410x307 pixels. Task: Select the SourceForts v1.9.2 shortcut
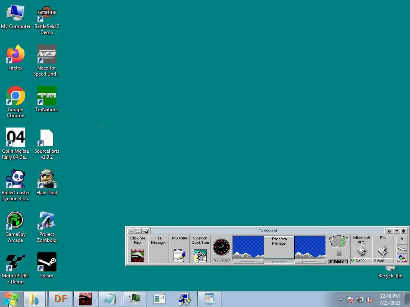46,144
